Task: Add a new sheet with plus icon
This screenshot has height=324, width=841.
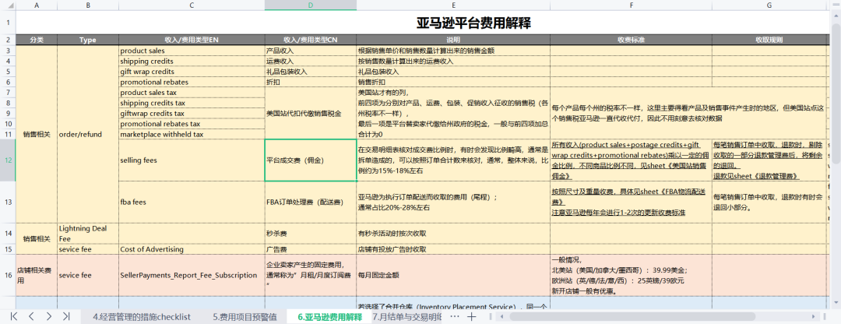Action: [471, 316]
